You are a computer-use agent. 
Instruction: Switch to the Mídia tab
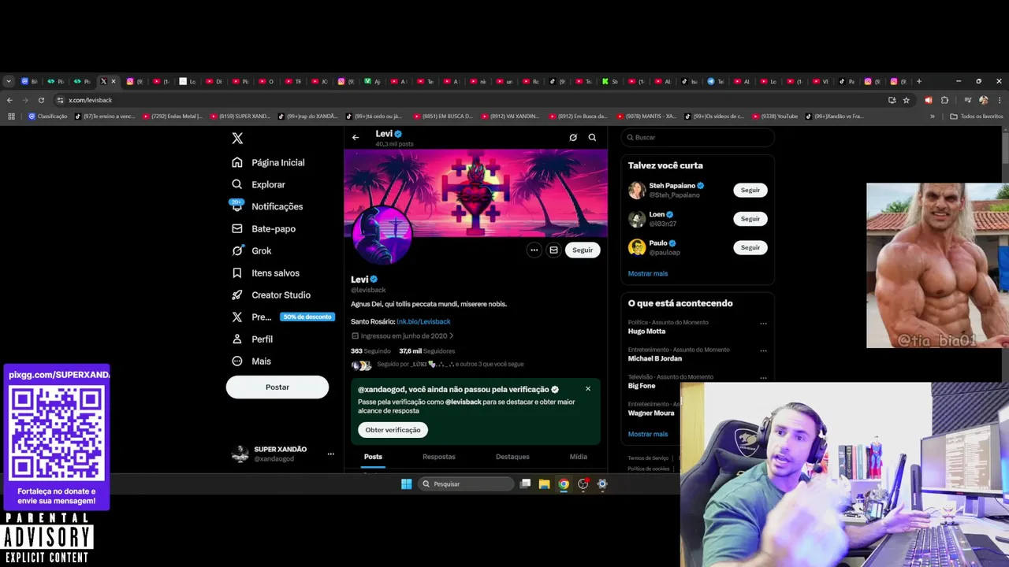[579, 457]
